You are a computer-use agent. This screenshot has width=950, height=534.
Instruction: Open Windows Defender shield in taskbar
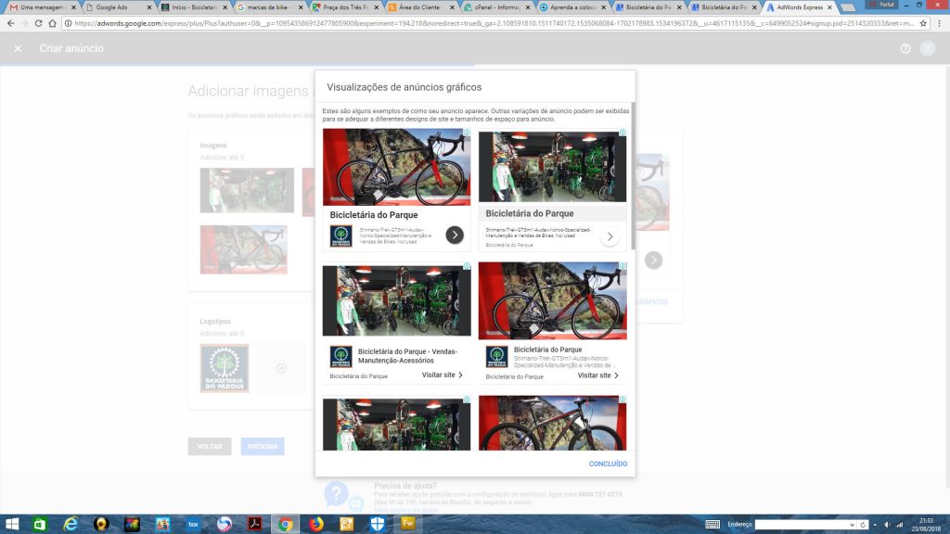[x=378, y=524]
